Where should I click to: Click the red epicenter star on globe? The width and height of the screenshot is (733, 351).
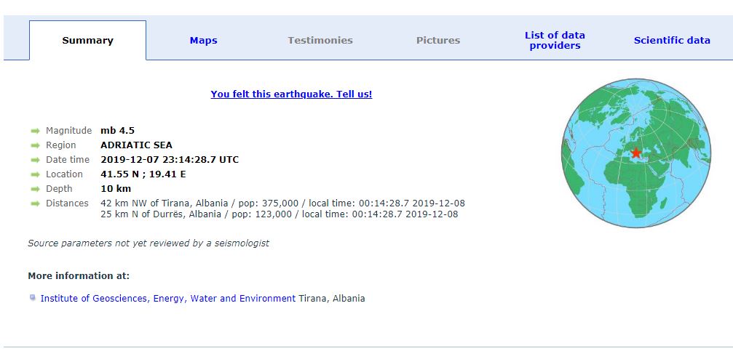[x=635, y=153]
